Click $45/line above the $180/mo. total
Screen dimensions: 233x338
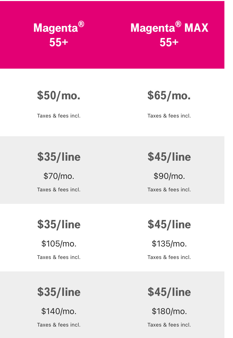pos(169,292)
